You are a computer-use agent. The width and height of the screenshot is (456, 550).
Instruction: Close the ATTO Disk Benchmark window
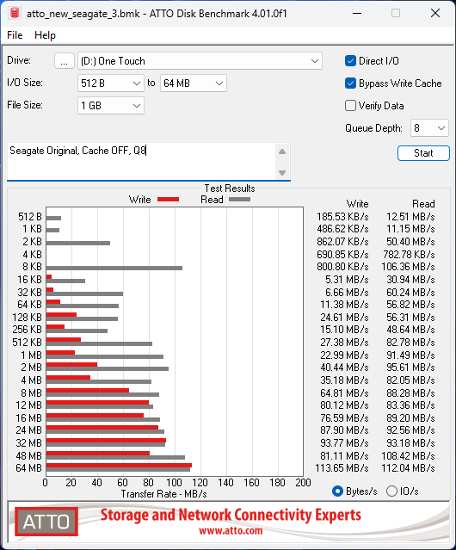435,13
